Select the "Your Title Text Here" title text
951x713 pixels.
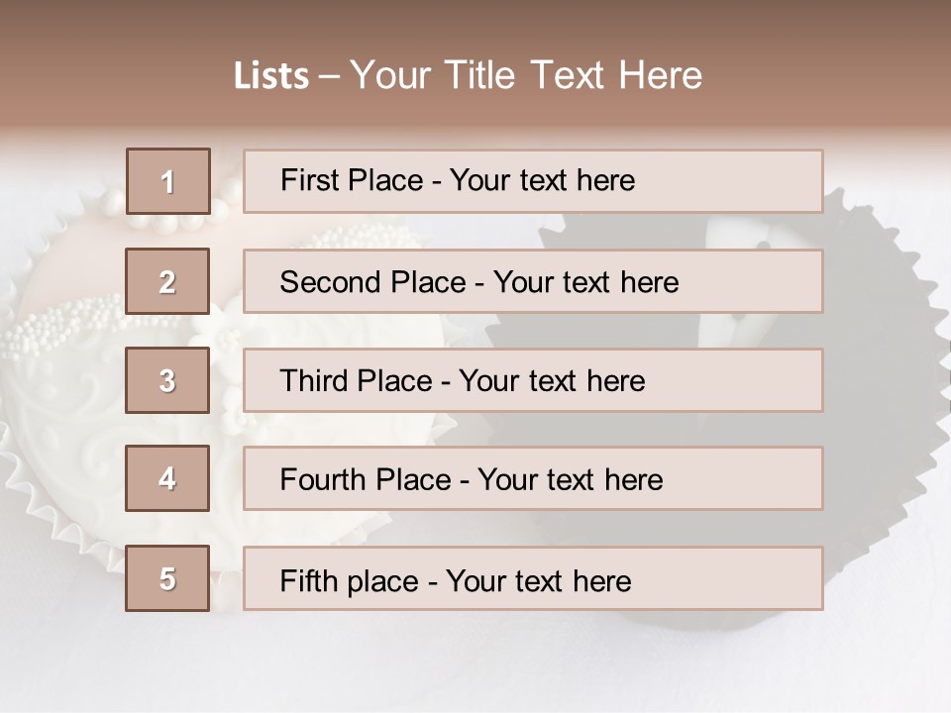526,75
